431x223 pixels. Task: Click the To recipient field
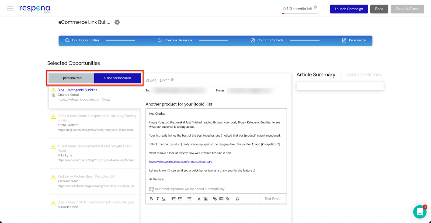pos(180,90)
